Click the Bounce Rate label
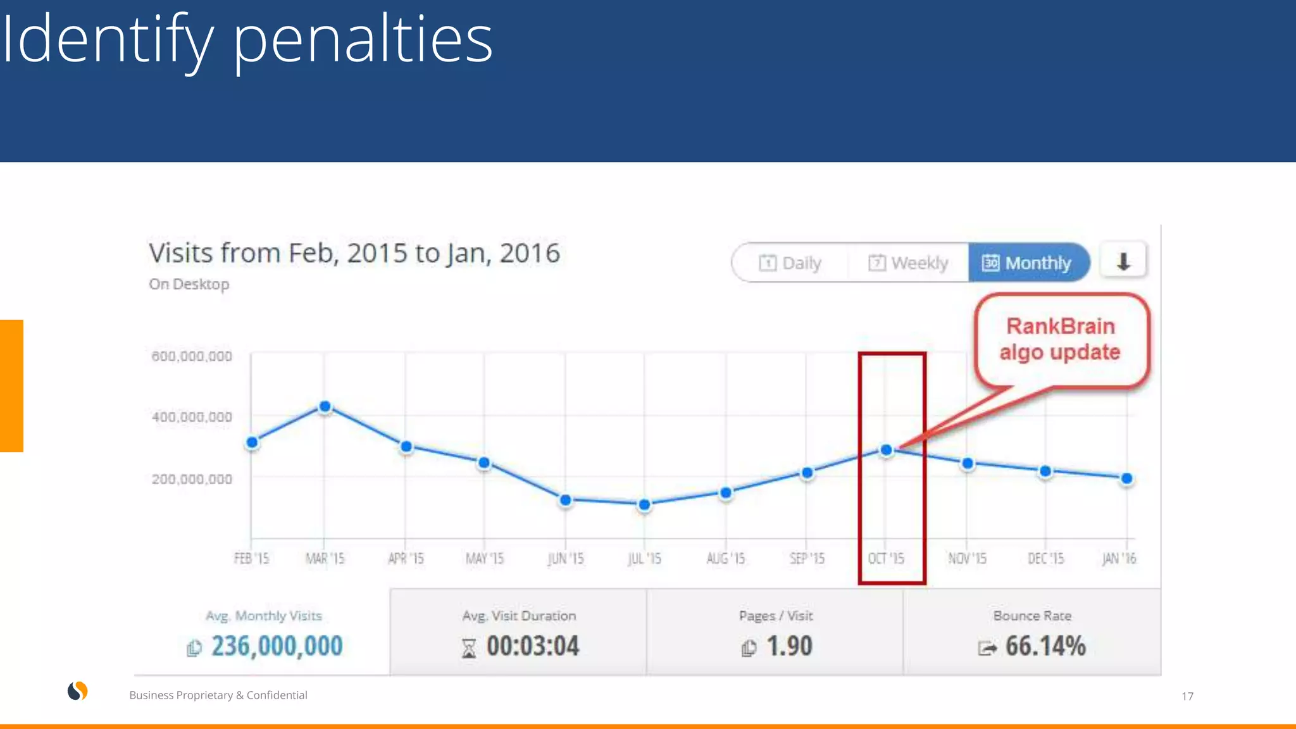 (1032, 616)
